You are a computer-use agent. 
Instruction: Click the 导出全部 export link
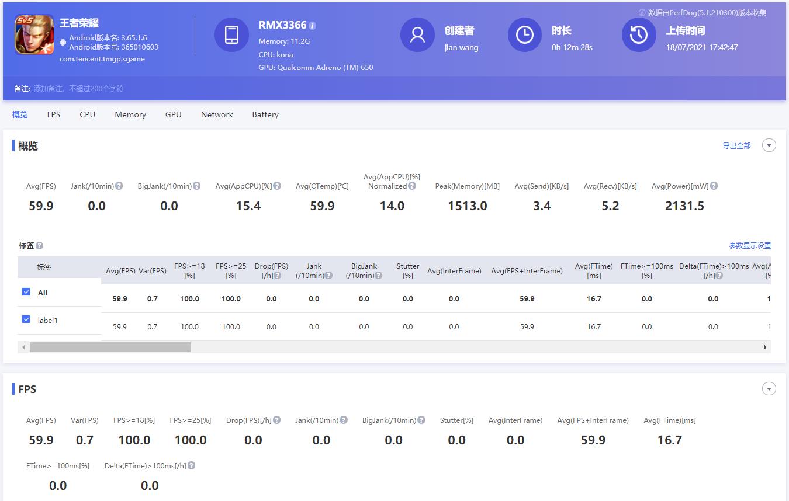pos(736,146)
